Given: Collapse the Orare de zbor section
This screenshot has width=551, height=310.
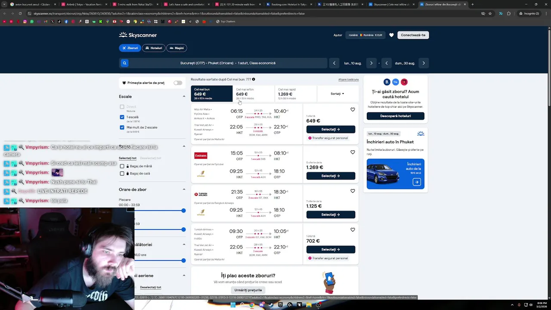Looking at the screenshot, I should [184, 189].
